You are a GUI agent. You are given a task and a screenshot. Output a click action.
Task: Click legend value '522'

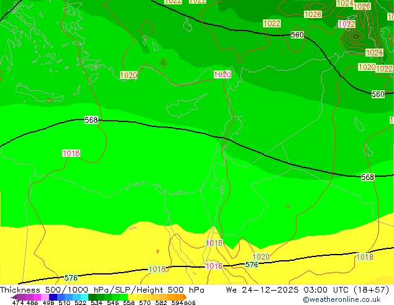(x=80, y=303)
